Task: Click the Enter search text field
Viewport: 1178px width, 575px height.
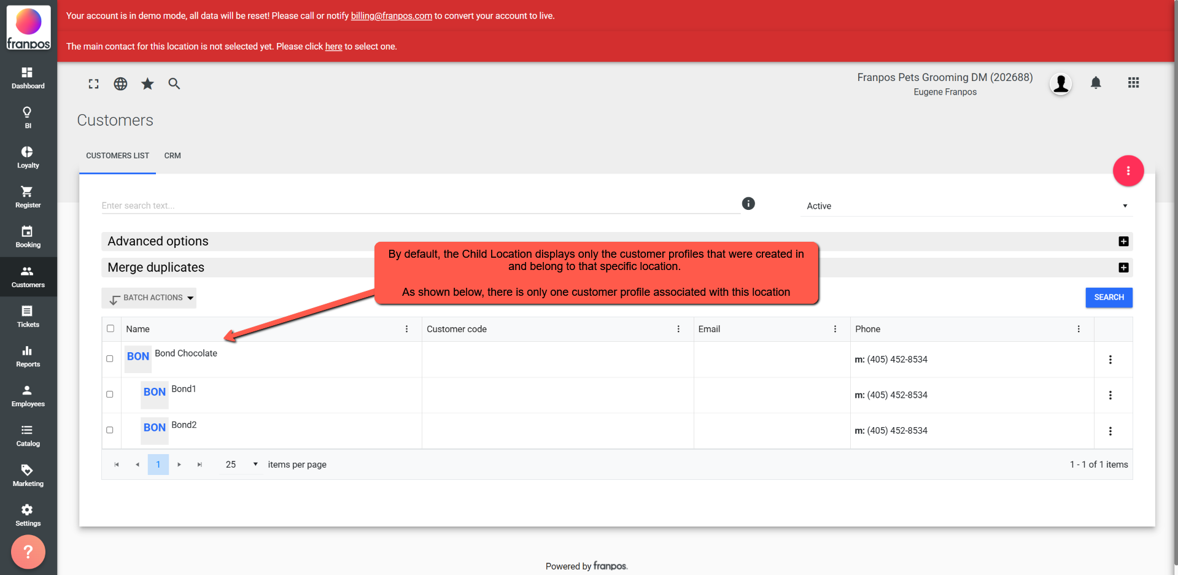Action: pos(420,206)
